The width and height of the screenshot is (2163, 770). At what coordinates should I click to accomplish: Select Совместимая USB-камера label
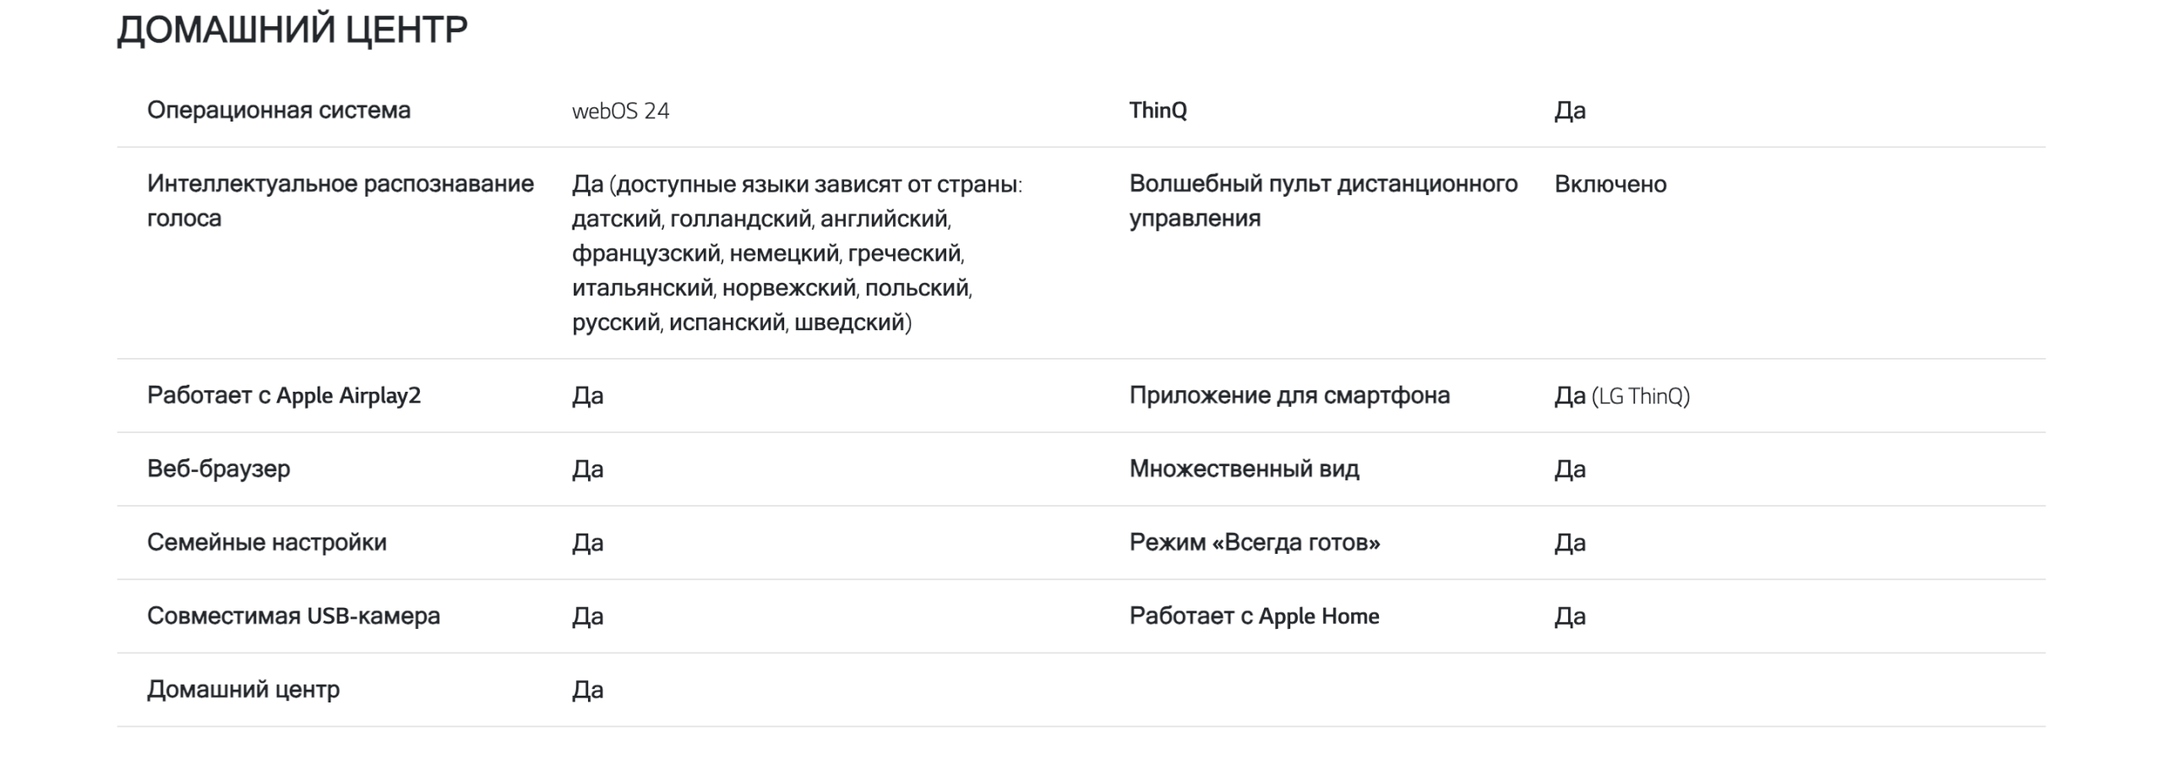pos(293,616)
